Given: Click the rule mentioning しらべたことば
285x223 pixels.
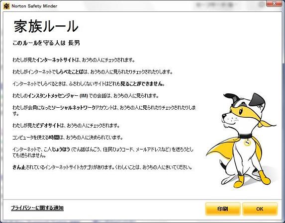Looking at the screenshot, I should [93, 72].
